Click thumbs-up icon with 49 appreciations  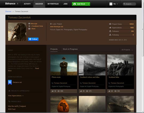tap(81, 91)
